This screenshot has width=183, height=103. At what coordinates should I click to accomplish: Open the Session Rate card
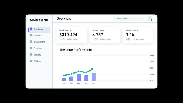[x=138, y=35]
